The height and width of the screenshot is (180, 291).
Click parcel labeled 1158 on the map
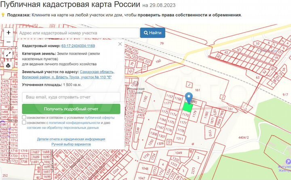click(178, 99)
